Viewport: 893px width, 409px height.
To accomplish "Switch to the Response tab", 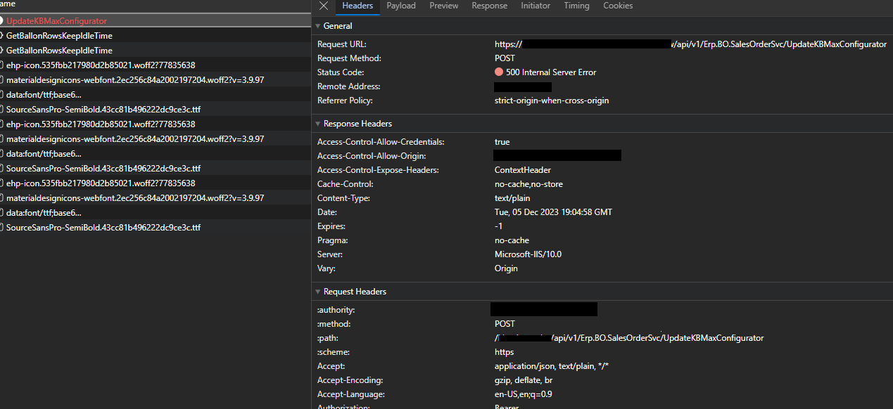I will (x=490, y=6).
